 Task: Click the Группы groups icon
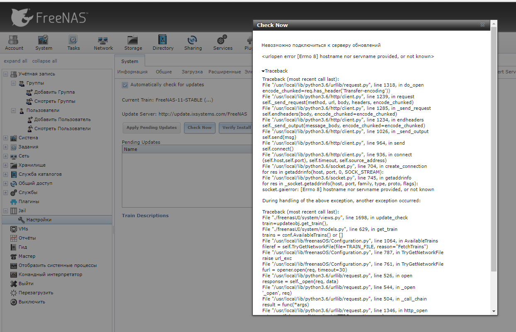[x=22, y=83]
